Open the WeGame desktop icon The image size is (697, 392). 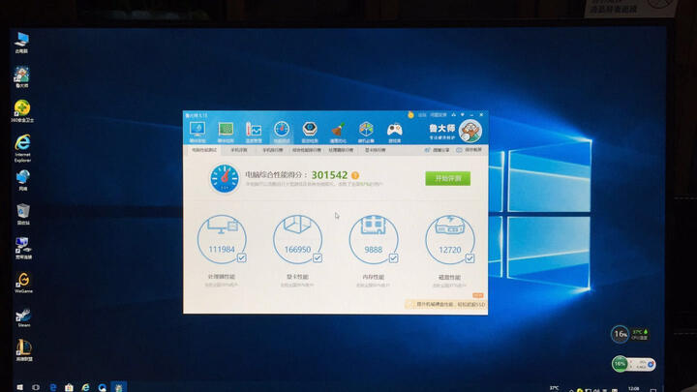pos(23,283)
